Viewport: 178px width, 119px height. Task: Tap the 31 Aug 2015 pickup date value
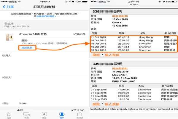click(x=120, y=72)
